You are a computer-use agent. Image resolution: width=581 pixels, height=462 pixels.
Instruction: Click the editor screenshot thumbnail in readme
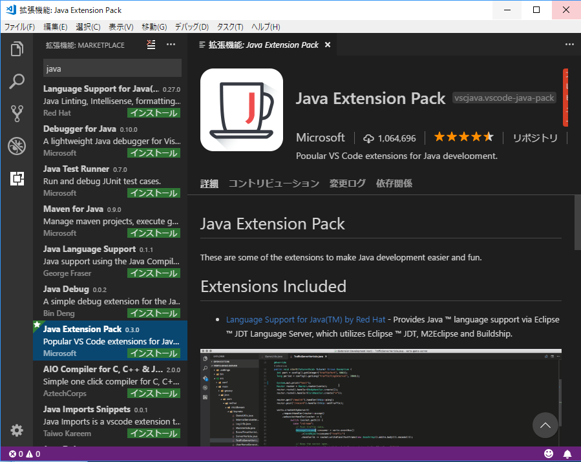pyautogui.click(x=381, y=397)
